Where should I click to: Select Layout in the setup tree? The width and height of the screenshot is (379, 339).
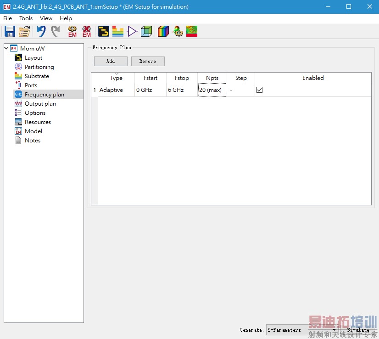coord(33,58)
